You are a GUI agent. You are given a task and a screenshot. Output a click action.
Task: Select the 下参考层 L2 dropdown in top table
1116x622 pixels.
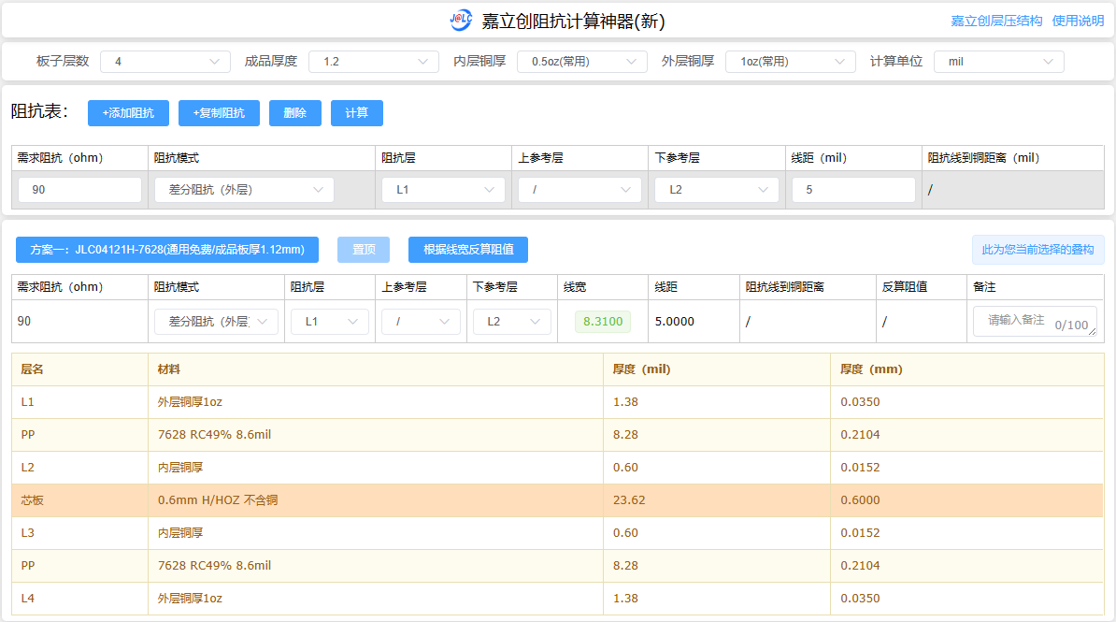[x=716, y=190]
